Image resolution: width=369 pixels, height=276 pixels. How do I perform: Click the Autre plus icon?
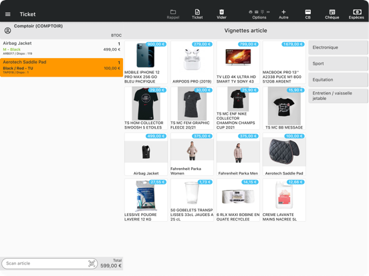(x=283, y=14)
